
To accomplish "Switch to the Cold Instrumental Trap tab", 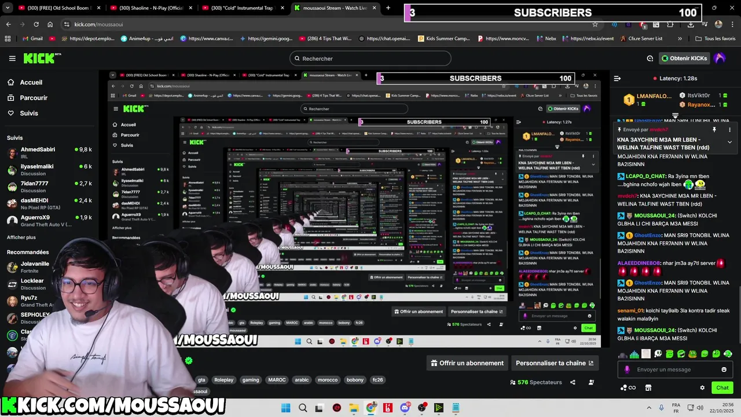I will (243, 8).
